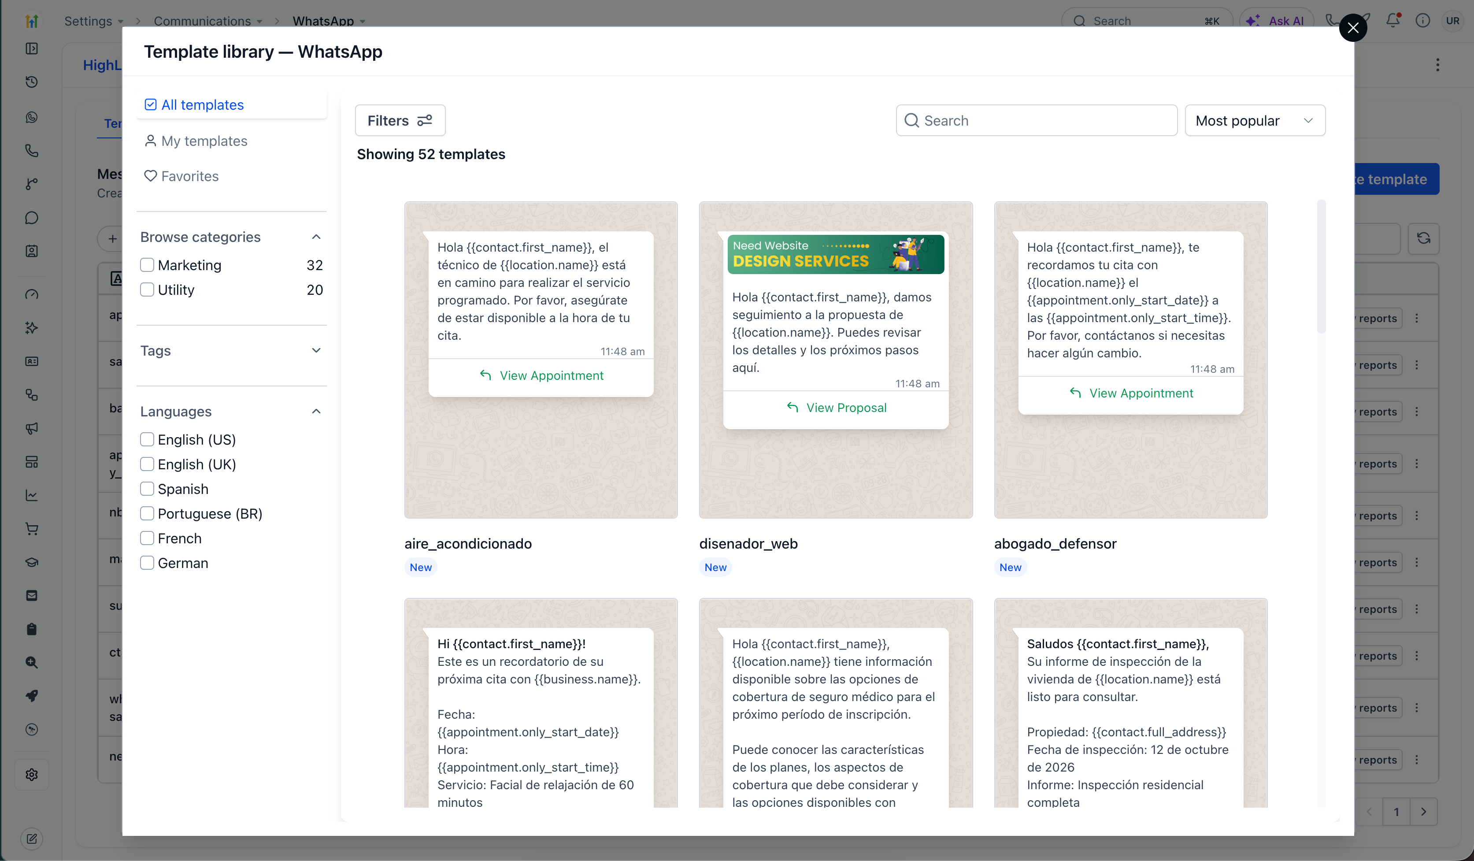The height and width of the screenshot is (861, 1474).
Task: Open the settings gear in sidebar
Action: click(32, 775)
